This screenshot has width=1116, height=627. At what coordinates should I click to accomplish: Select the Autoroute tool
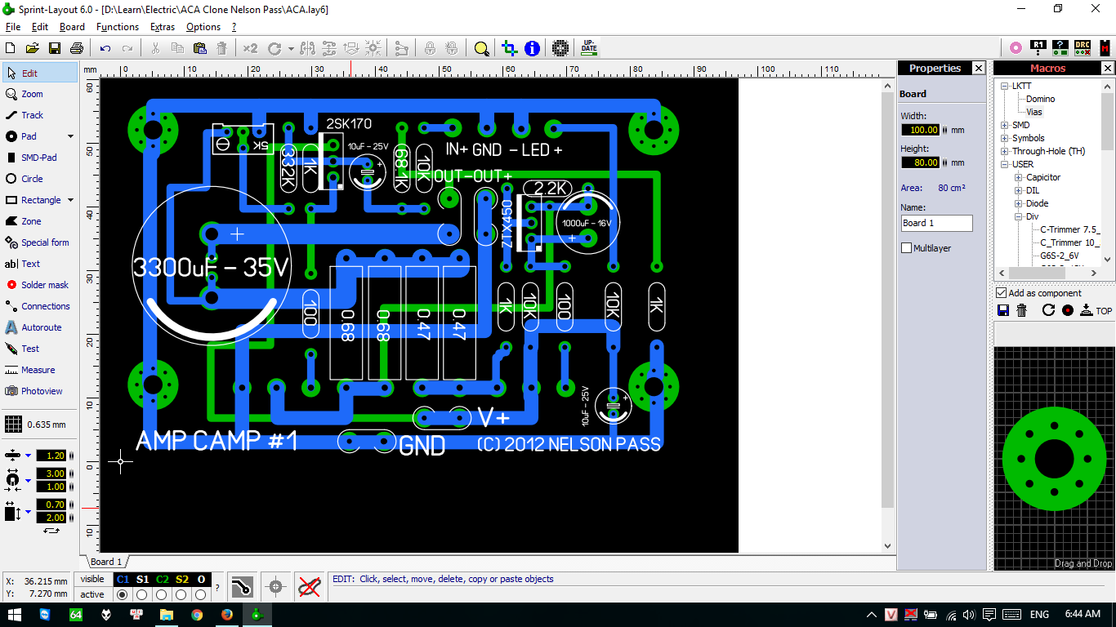pos(40,327)
